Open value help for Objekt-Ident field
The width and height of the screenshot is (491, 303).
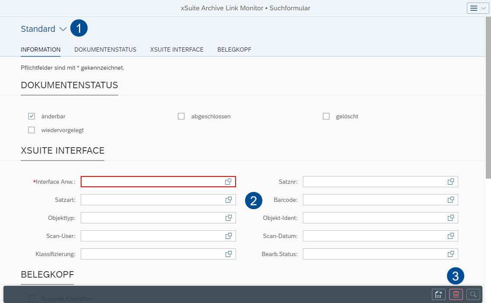[451, 218]
